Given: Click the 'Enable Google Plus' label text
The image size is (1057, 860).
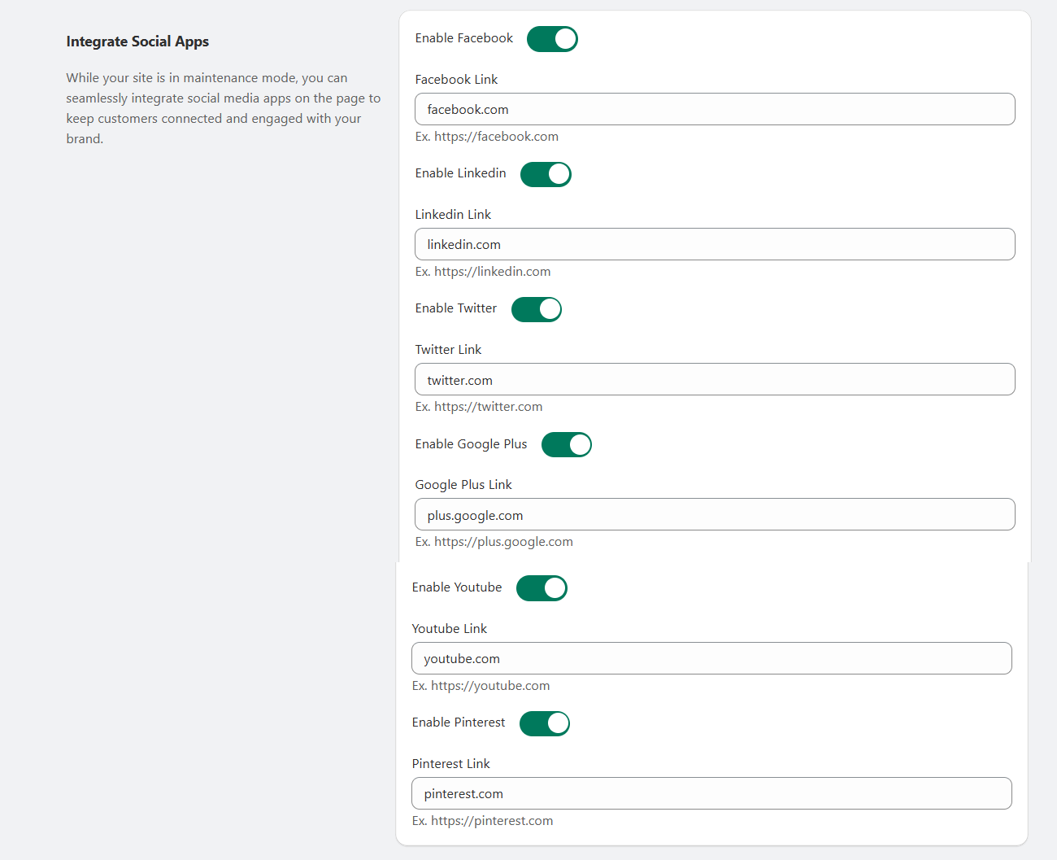Looking at the screenshot, I should (471, 444).
